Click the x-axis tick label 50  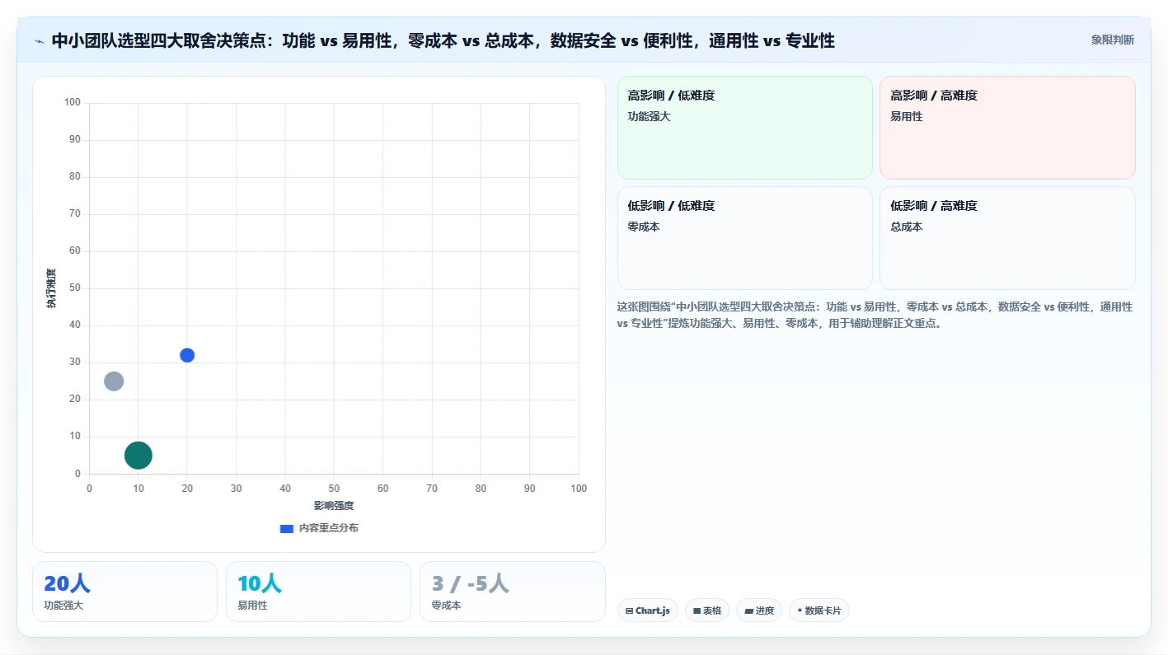click(334, 489)
